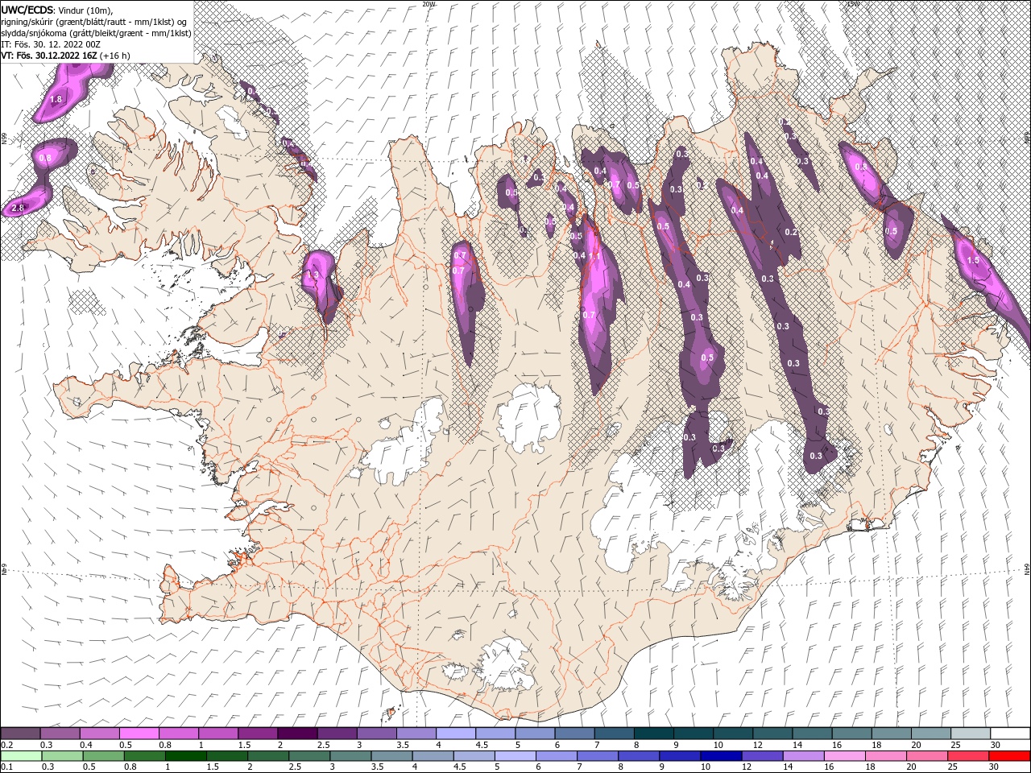Click the 15W longitude label on the top edge

pos(853,4)
